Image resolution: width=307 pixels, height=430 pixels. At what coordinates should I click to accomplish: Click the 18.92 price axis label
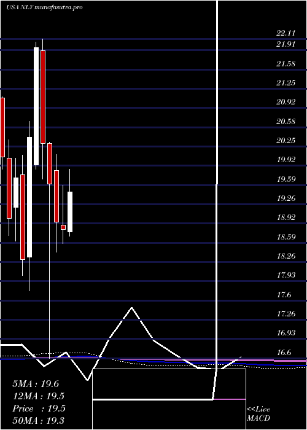[x=286, y=217]
